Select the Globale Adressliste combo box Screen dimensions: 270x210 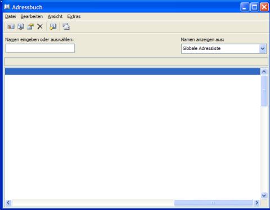[224, 49]
